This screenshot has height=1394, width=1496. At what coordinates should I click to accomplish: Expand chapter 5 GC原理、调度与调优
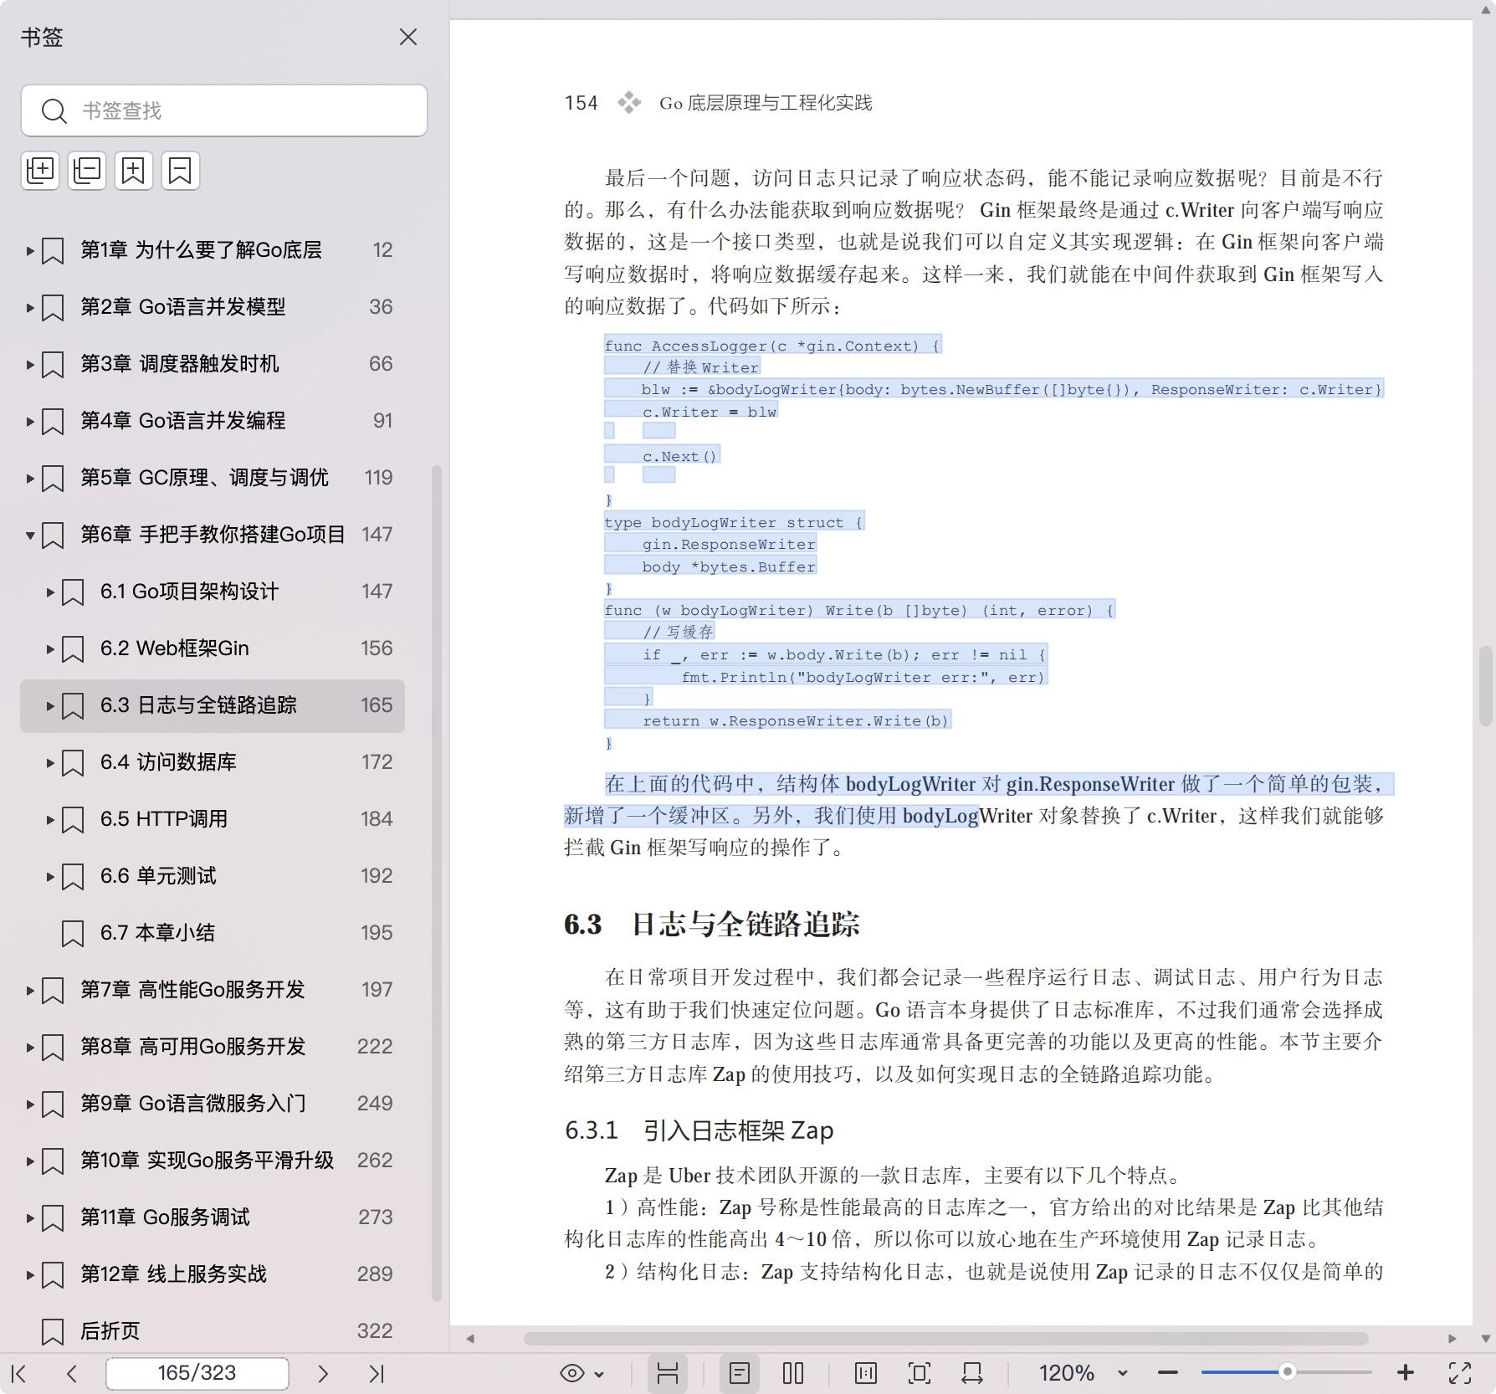[x=30, y=478]
